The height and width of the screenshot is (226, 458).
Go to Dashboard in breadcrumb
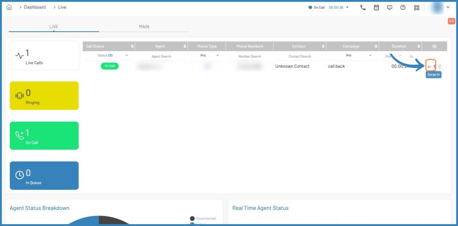coord(35,7)
